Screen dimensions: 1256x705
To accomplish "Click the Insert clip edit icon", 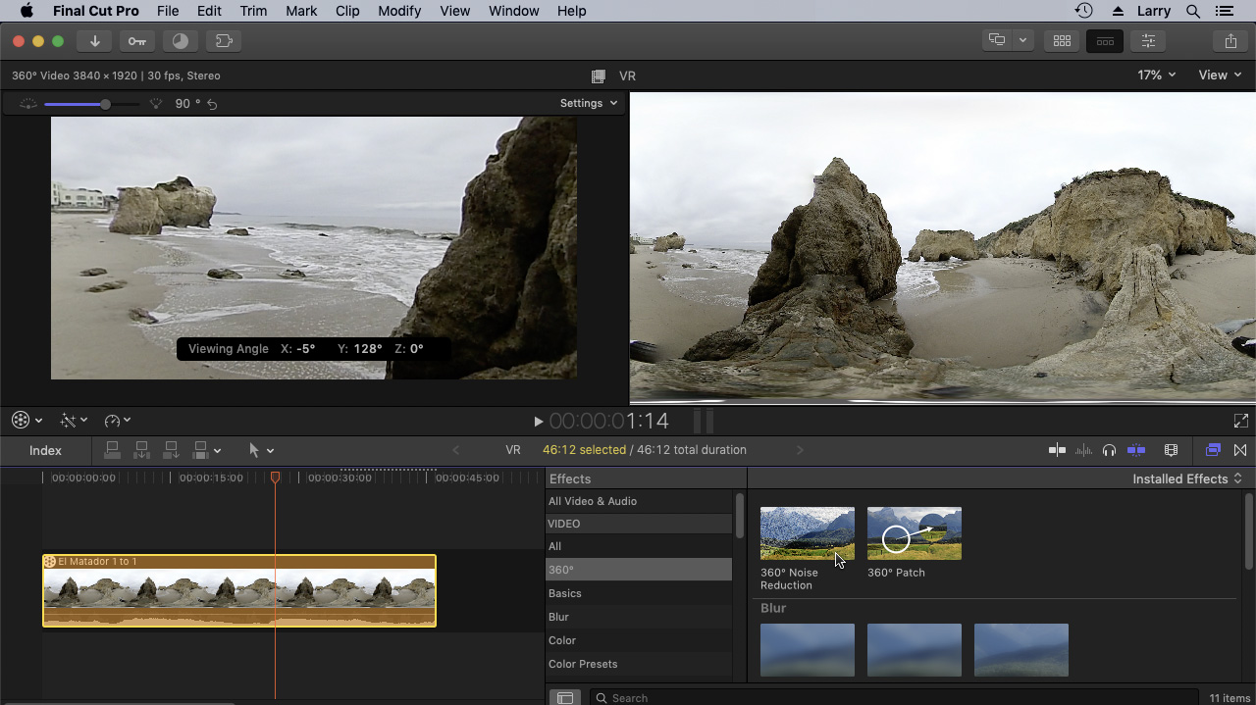I will (x=142, y=450).
